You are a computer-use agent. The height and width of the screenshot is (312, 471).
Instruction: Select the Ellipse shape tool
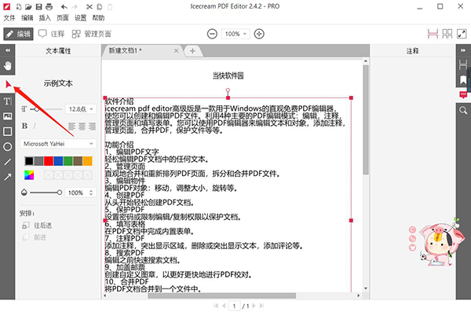tap(8, 146)
